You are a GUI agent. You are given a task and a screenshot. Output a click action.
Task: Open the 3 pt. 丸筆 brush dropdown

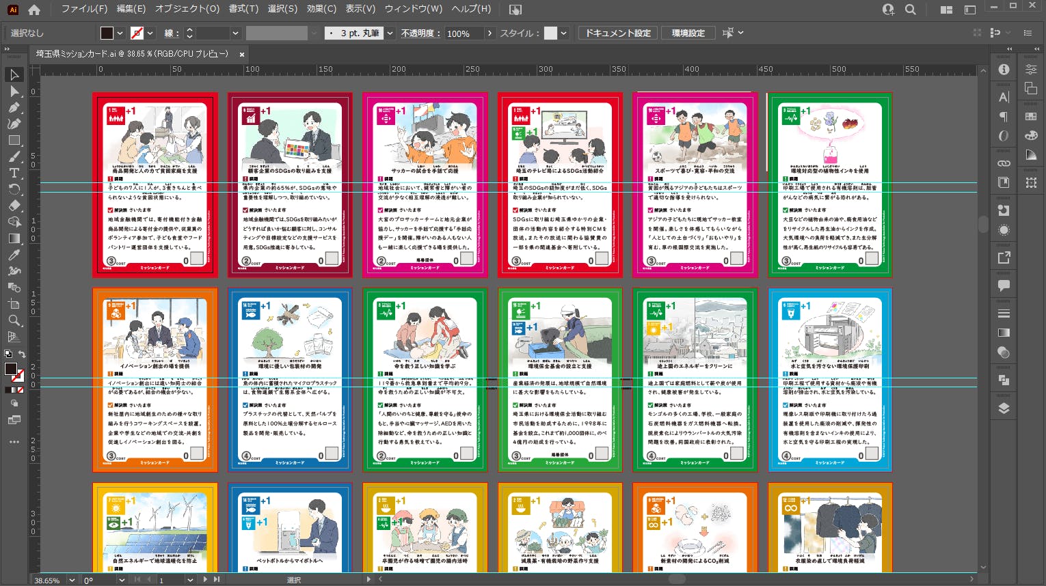(x=390, y=33)
